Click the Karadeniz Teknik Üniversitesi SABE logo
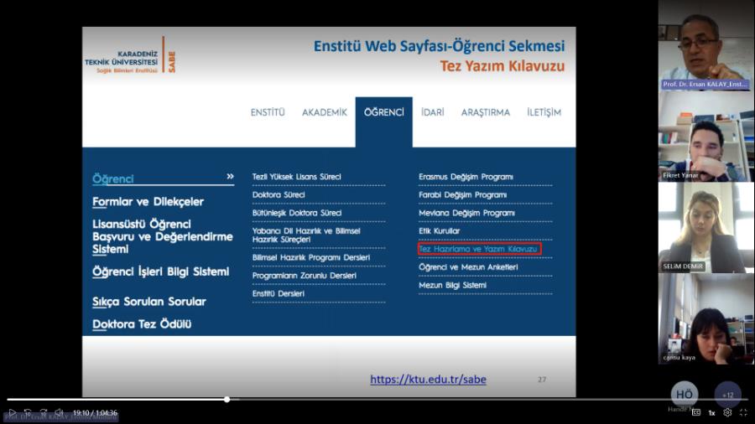This screenshot has height=424, width=755. tap(130, 56)
